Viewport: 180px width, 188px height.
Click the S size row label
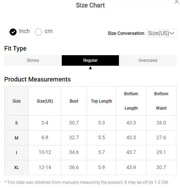tap(17, 123)
